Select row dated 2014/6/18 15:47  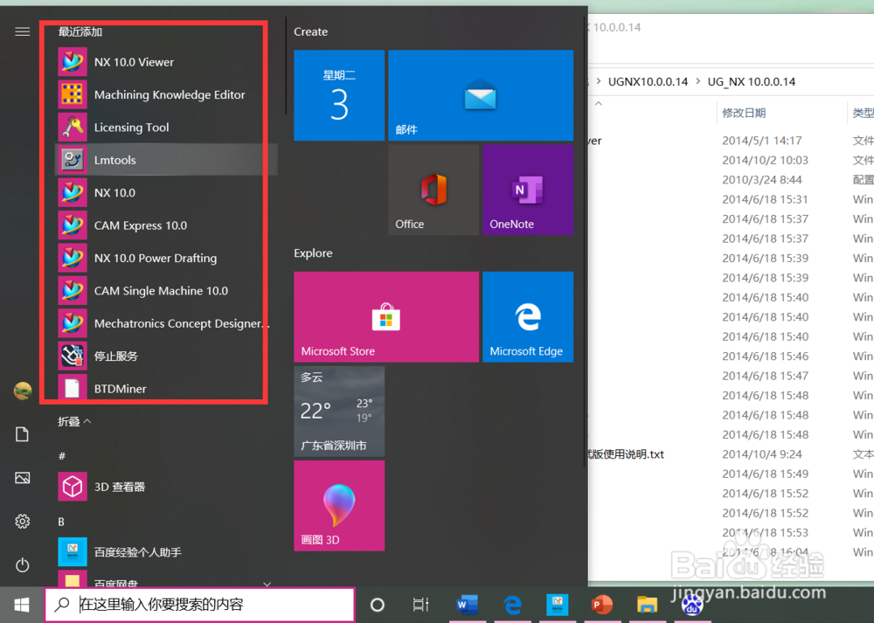click(732, 376)
